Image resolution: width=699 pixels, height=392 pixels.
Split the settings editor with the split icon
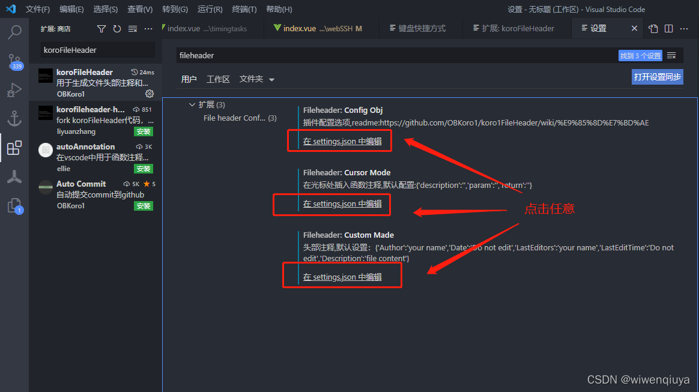668,28
